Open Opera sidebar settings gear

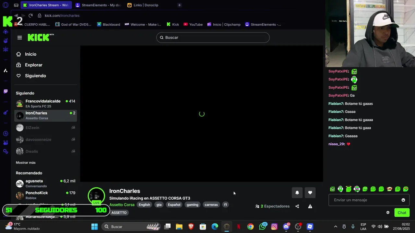pos(6,151)
